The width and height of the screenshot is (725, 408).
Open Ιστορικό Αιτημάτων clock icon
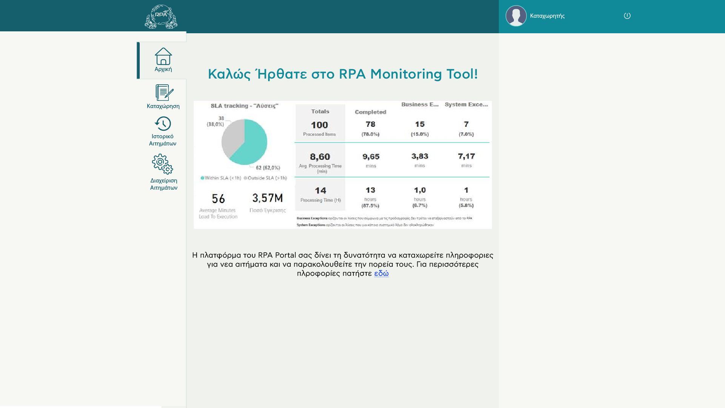point(163,124)
